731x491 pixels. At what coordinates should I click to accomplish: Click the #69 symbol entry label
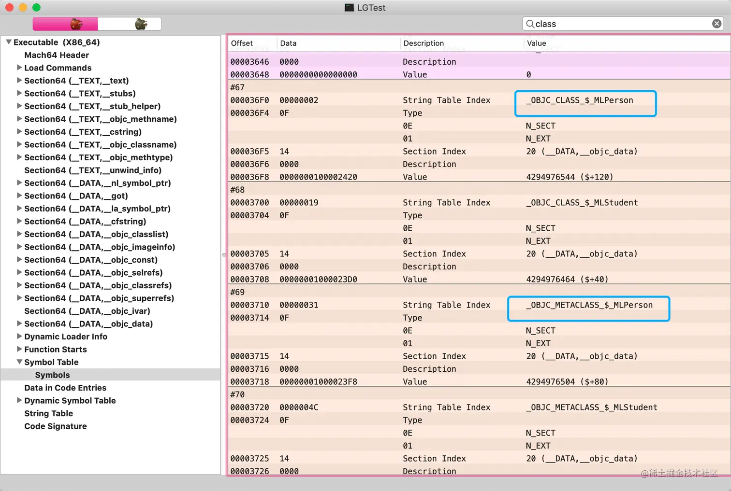[x=237, y=292]
